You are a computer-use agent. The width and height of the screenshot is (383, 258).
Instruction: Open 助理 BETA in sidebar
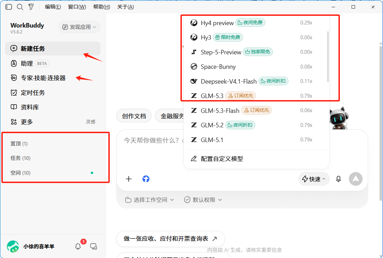click(53, 63)
